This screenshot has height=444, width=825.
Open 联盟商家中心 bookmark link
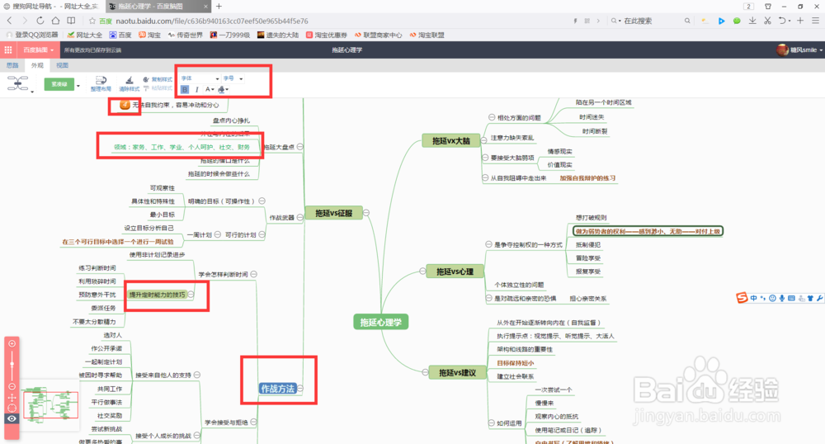click(379, 35)
